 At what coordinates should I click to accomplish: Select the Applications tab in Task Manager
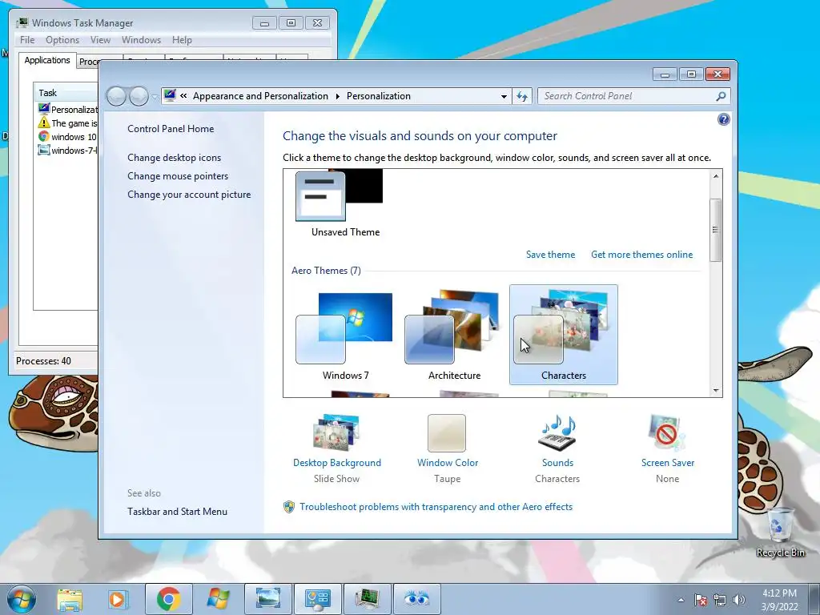click(47, 60)
